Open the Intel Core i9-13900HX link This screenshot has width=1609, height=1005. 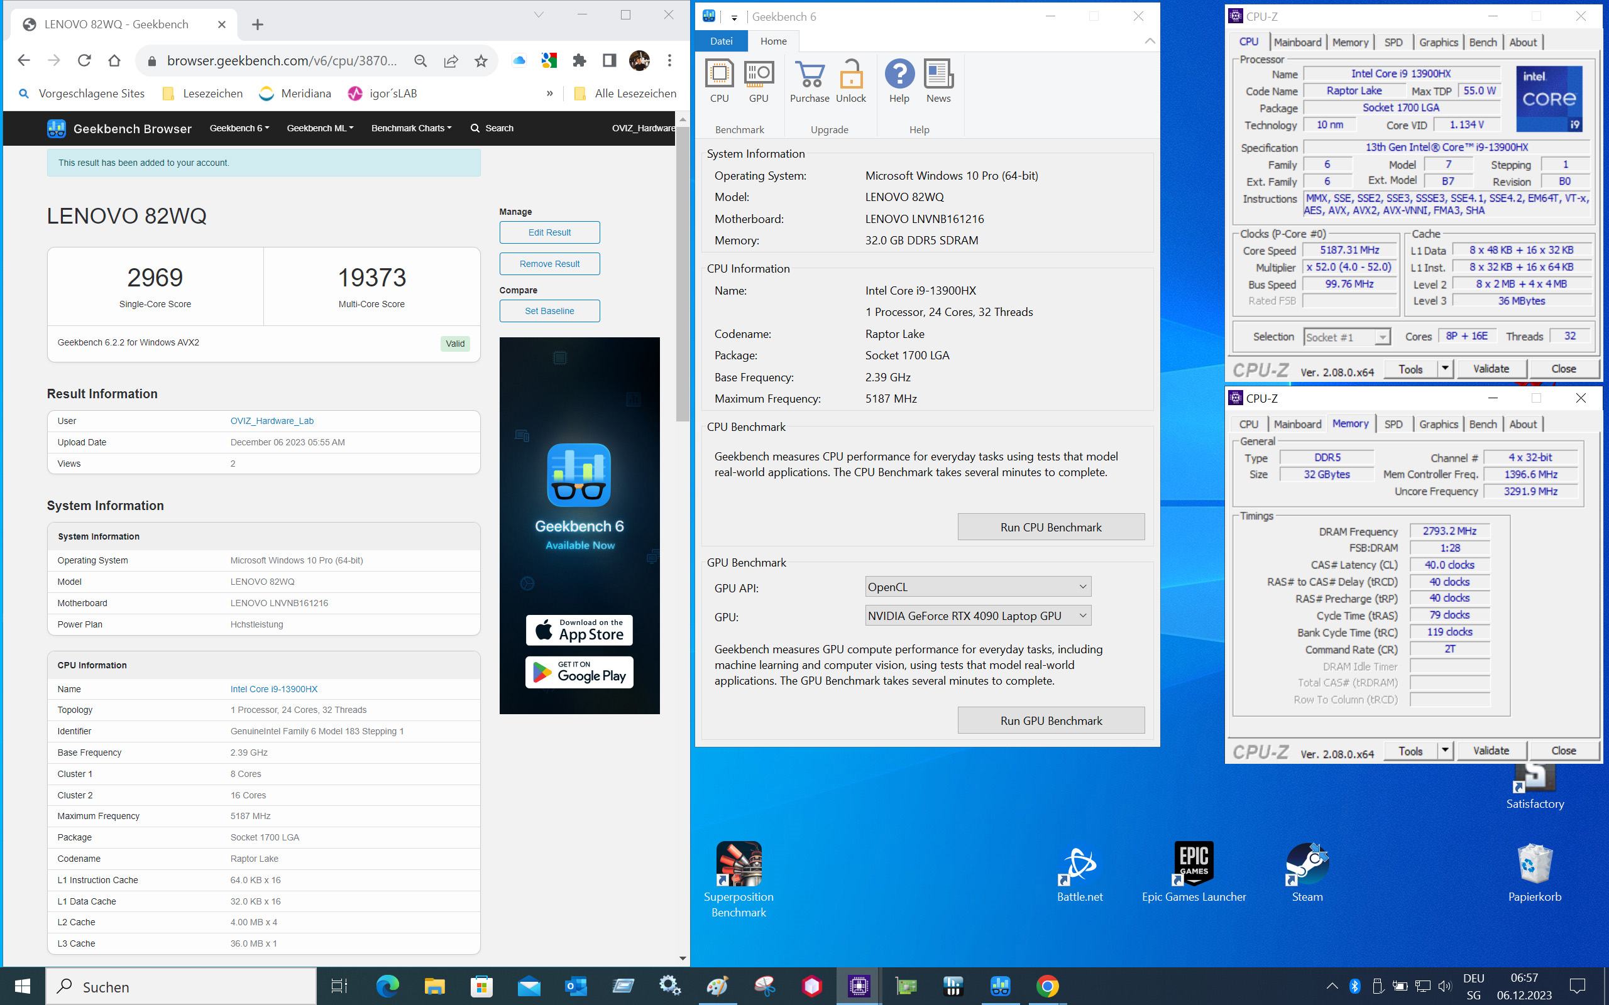tap(274, 689)
